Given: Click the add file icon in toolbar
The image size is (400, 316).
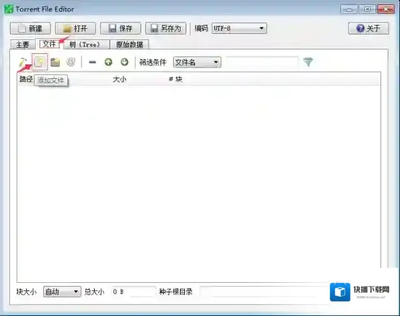Looking at the screenshot, I should 39,62.
